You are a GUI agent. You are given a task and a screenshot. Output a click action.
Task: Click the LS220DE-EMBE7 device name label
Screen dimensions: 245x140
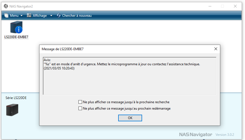point(16,37)
